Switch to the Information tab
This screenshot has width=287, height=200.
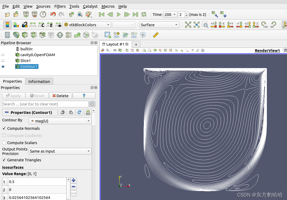coord(39,82)
